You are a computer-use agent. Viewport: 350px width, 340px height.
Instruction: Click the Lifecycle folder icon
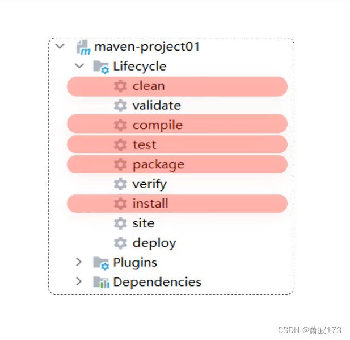click(x=101, y=67)
